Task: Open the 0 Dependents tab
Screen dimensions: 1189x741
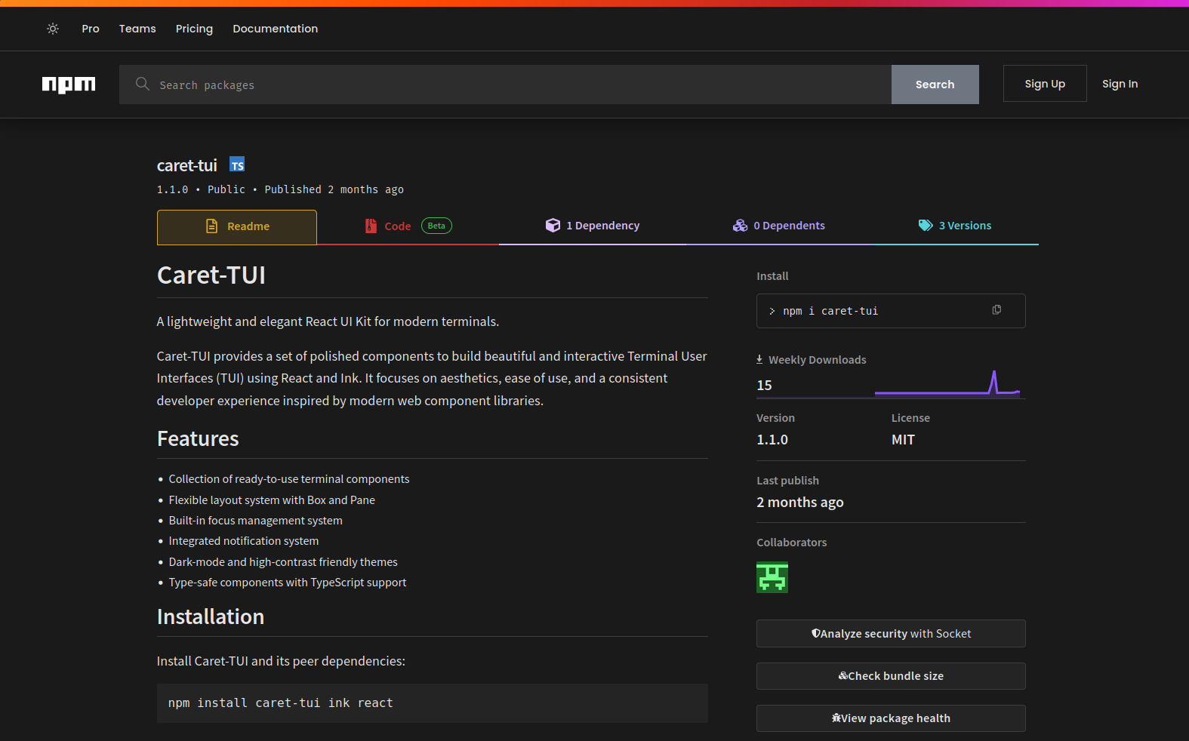Action: click(779, 226)
